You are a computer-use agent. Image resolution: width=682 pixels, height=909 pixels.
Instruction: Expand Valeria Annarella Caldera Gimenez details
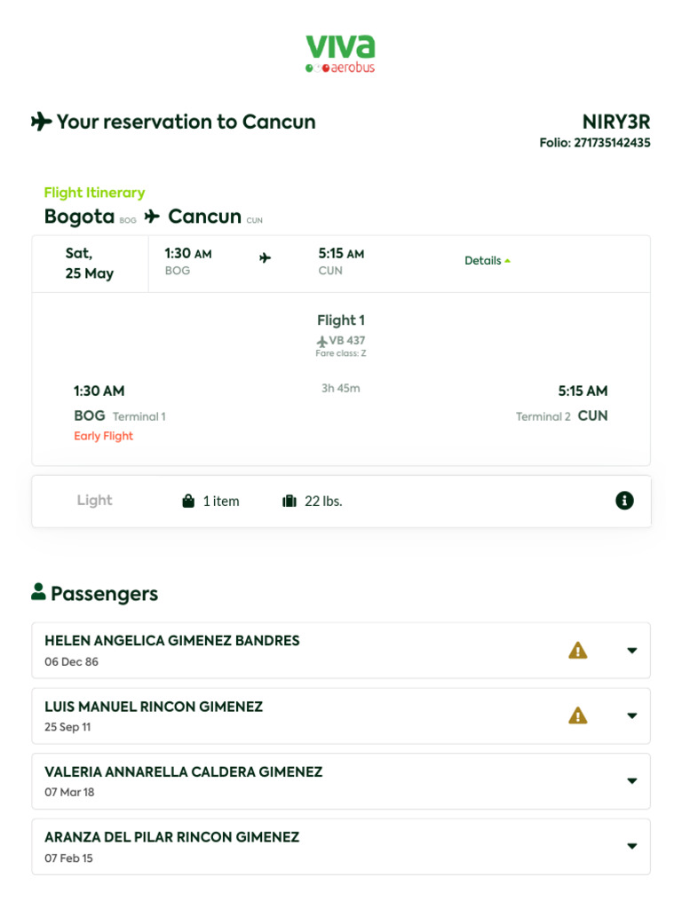[631, 781]
